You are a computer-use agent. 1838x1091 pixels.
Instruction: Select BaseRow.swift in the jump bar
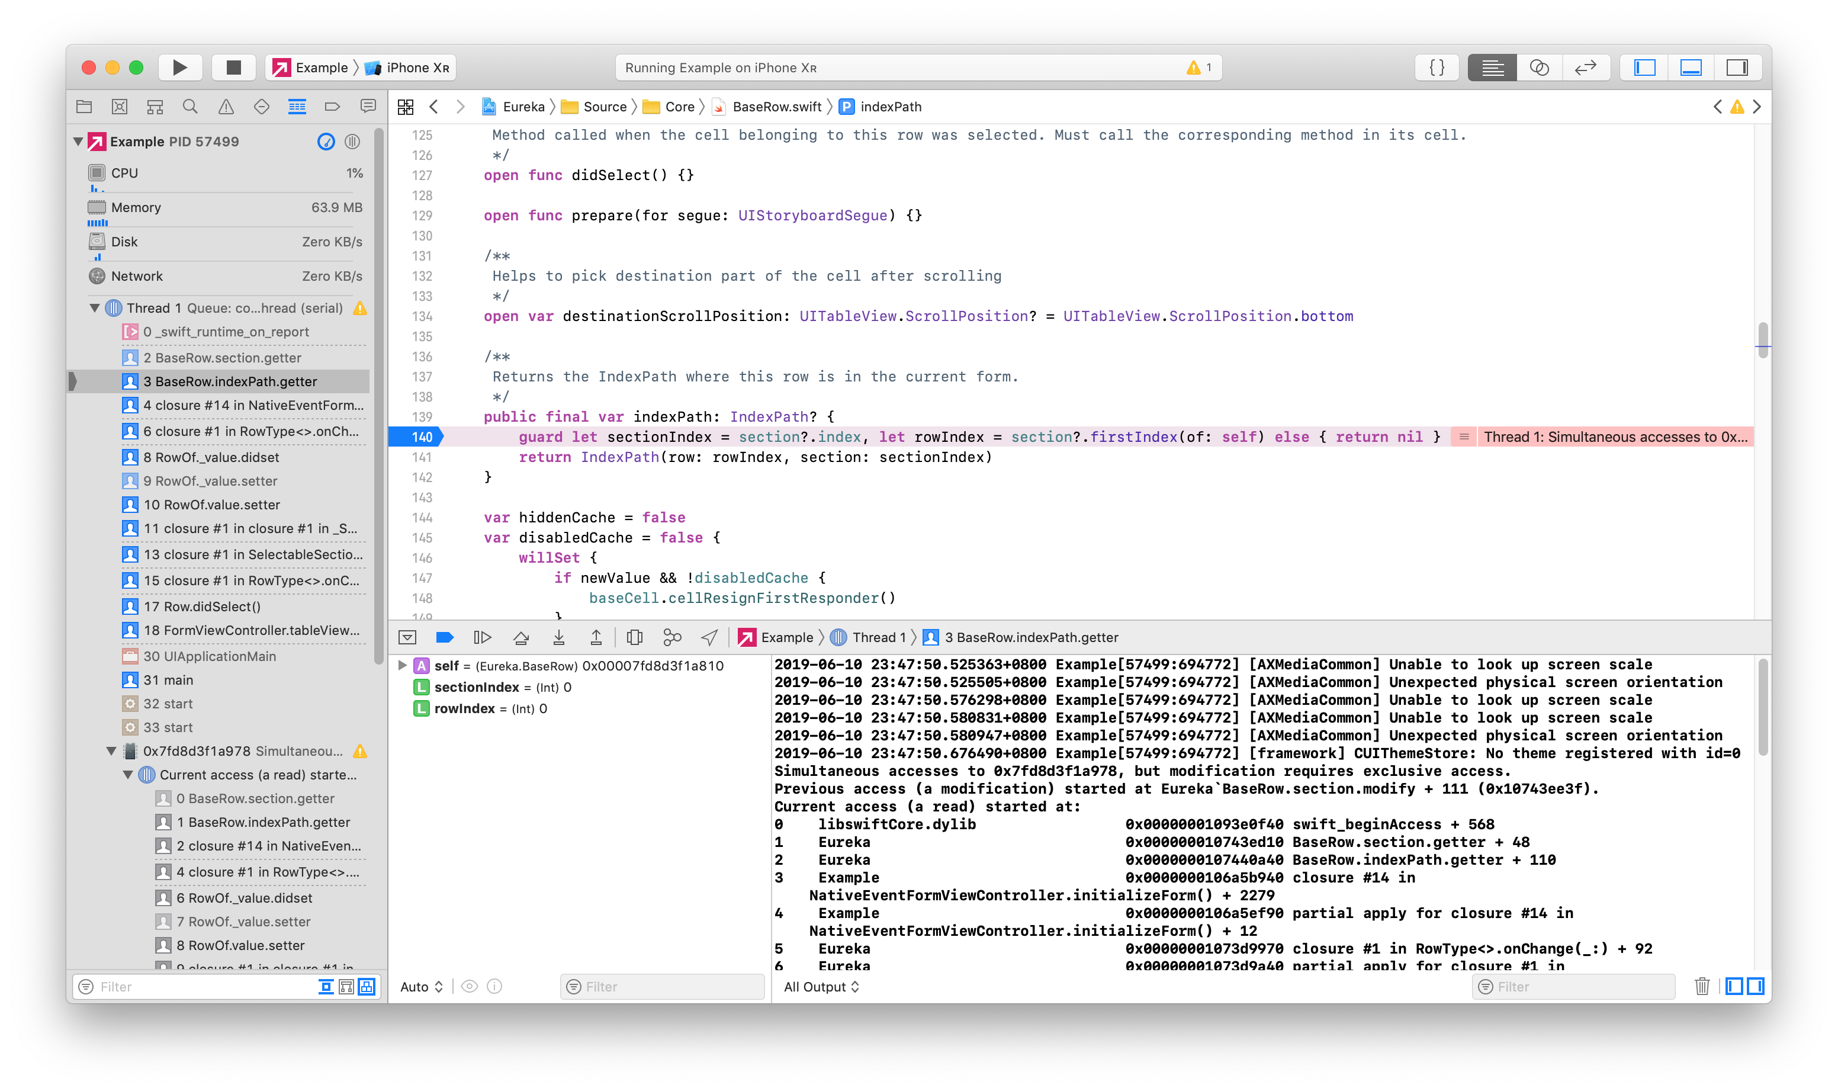[x=777, y=107]
